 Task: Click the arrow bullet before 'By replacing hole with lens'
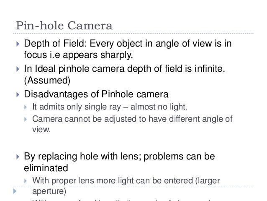pos(18,157)
